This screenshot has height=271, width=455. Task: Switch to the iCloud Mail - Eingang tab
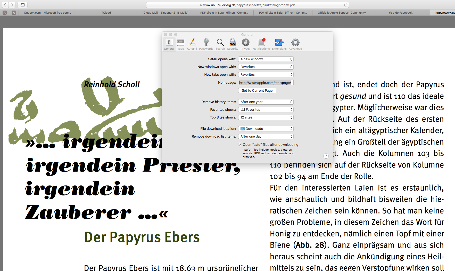(166, 13)
